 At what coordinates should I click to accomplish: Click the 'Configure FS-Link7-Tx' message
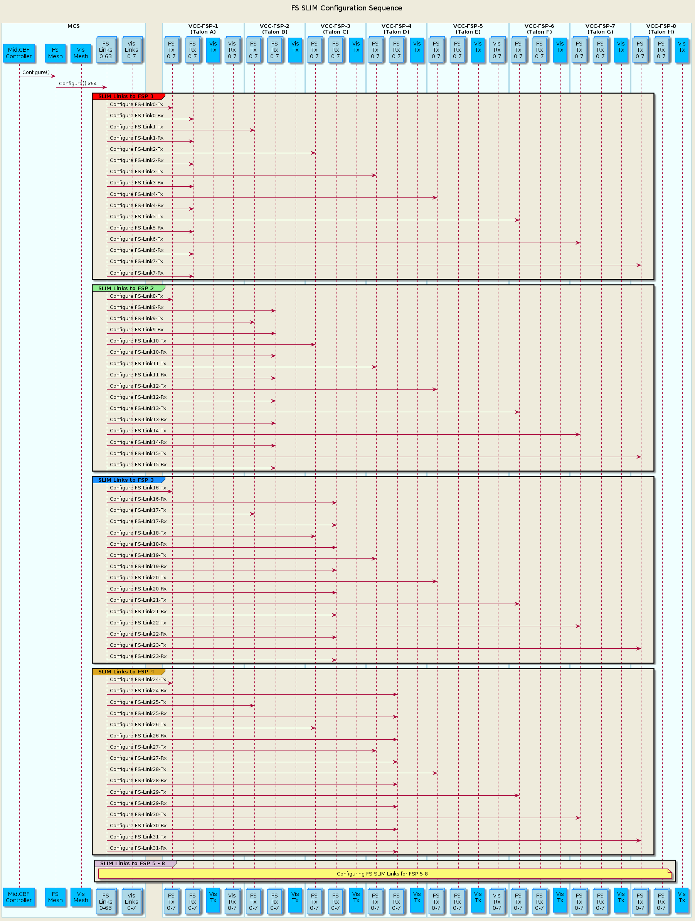tap(136, 261)
